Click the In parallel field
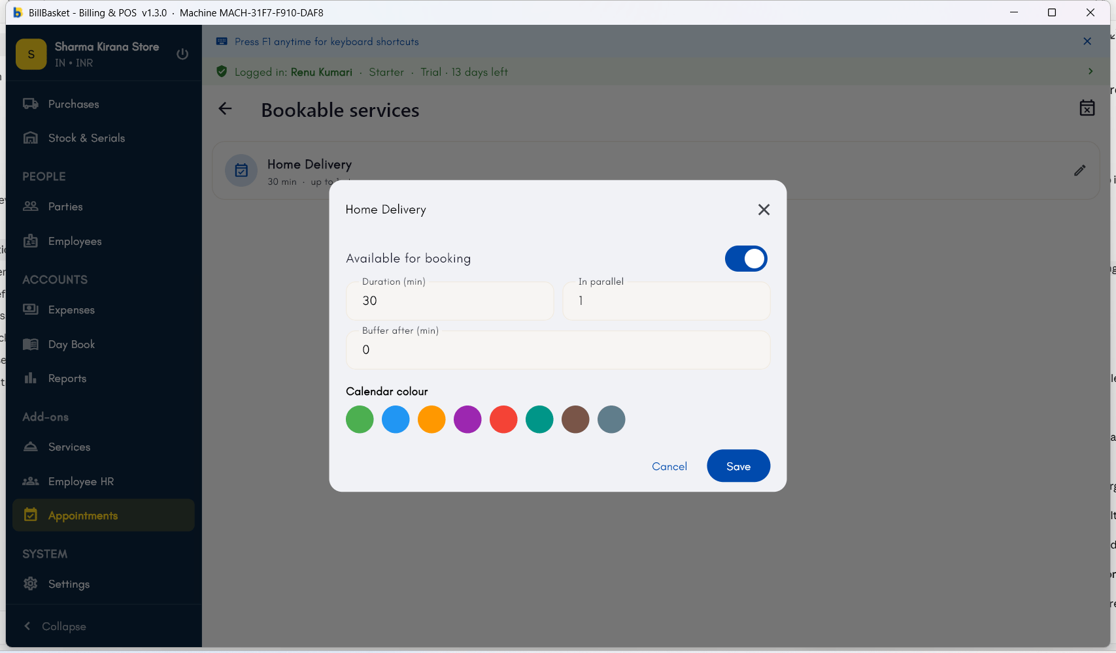Image resolution: width=1116 pixels, height=653 pixels. [x=666, y=301]
